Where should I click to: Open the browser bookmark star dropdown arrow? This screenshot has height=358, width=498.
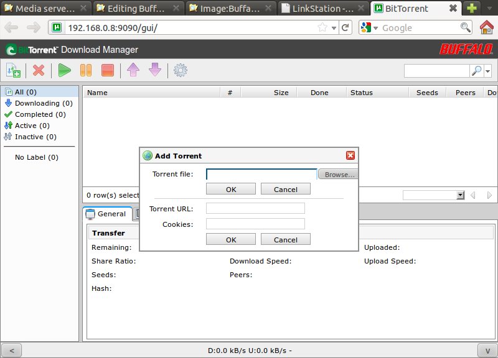click(334, 28)
